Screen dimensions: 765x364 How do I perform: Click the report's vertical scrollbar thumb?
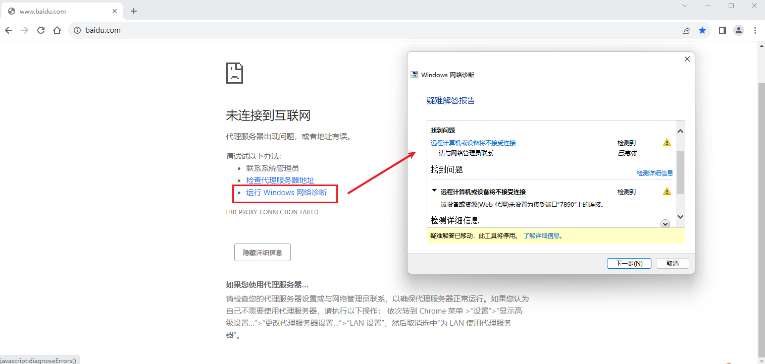(680, 172)
